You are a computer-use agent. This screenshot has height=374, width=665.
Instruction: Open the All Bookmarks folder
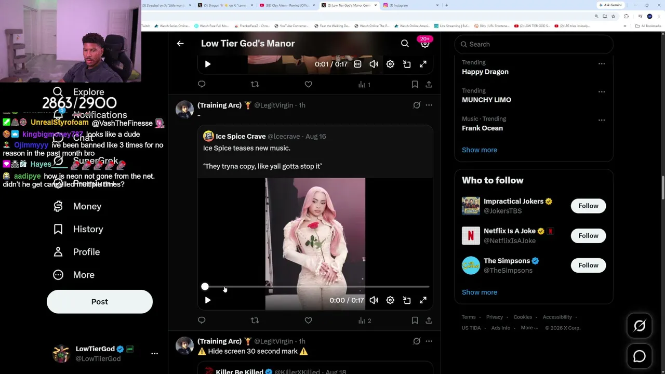[648, 25]
